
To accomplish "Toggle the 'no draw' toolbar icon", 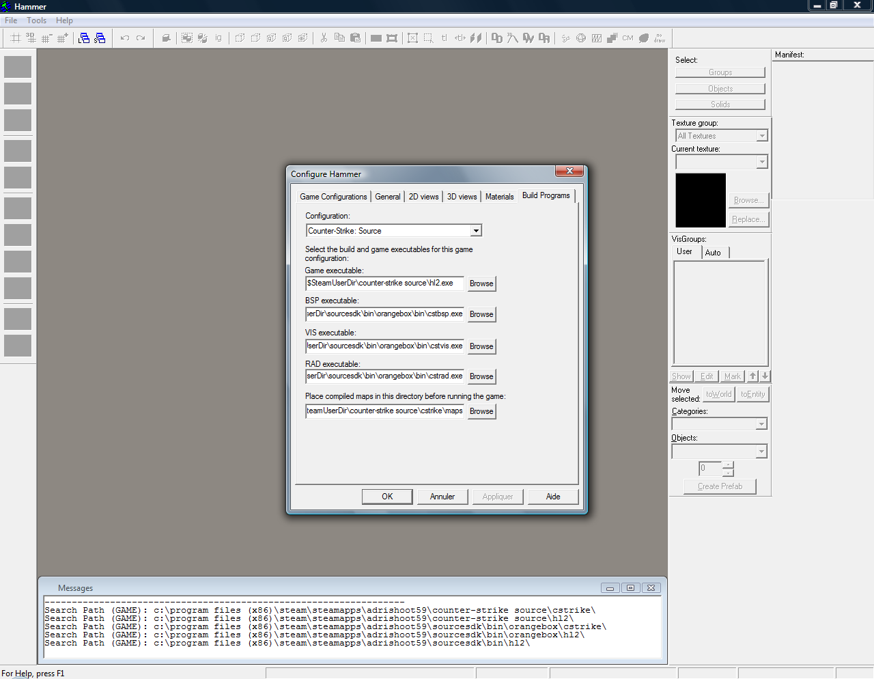I will pyautogui.click(x=660, y=38).
